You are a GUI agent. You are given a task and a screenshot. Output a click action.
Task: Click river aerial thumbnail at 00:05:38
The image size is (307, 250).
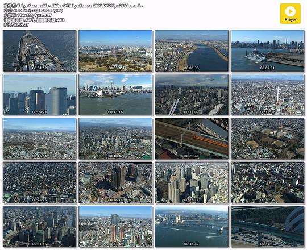pos(192,51)
